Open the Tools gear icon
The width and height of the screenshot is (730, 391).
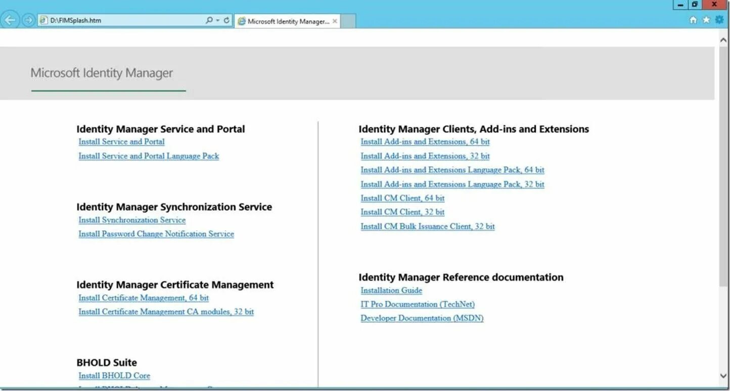(719, 20)
